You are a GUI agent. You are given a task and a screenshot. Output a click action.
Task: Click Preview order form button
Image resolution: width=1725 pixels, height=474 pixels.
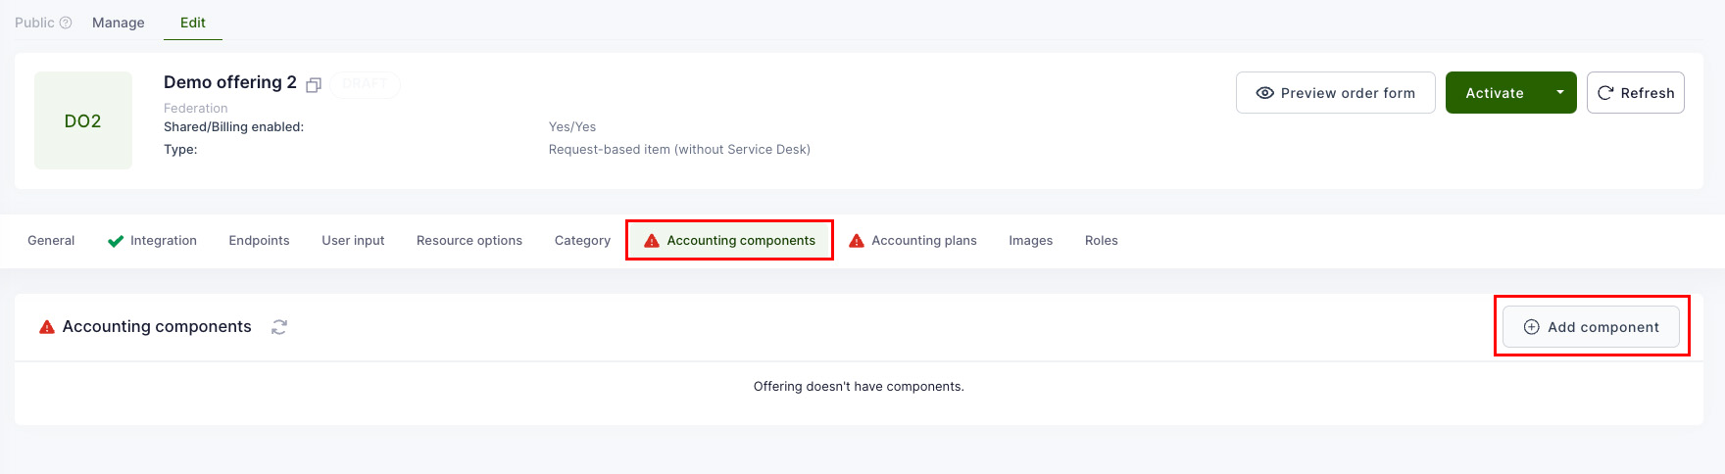point(1335,93)
